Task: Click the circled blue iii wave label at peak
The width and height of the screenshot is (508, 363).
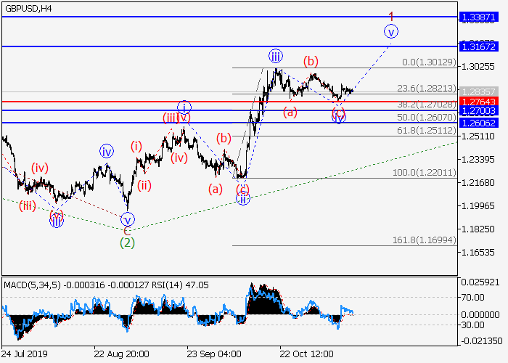Action: coord(276,56)
